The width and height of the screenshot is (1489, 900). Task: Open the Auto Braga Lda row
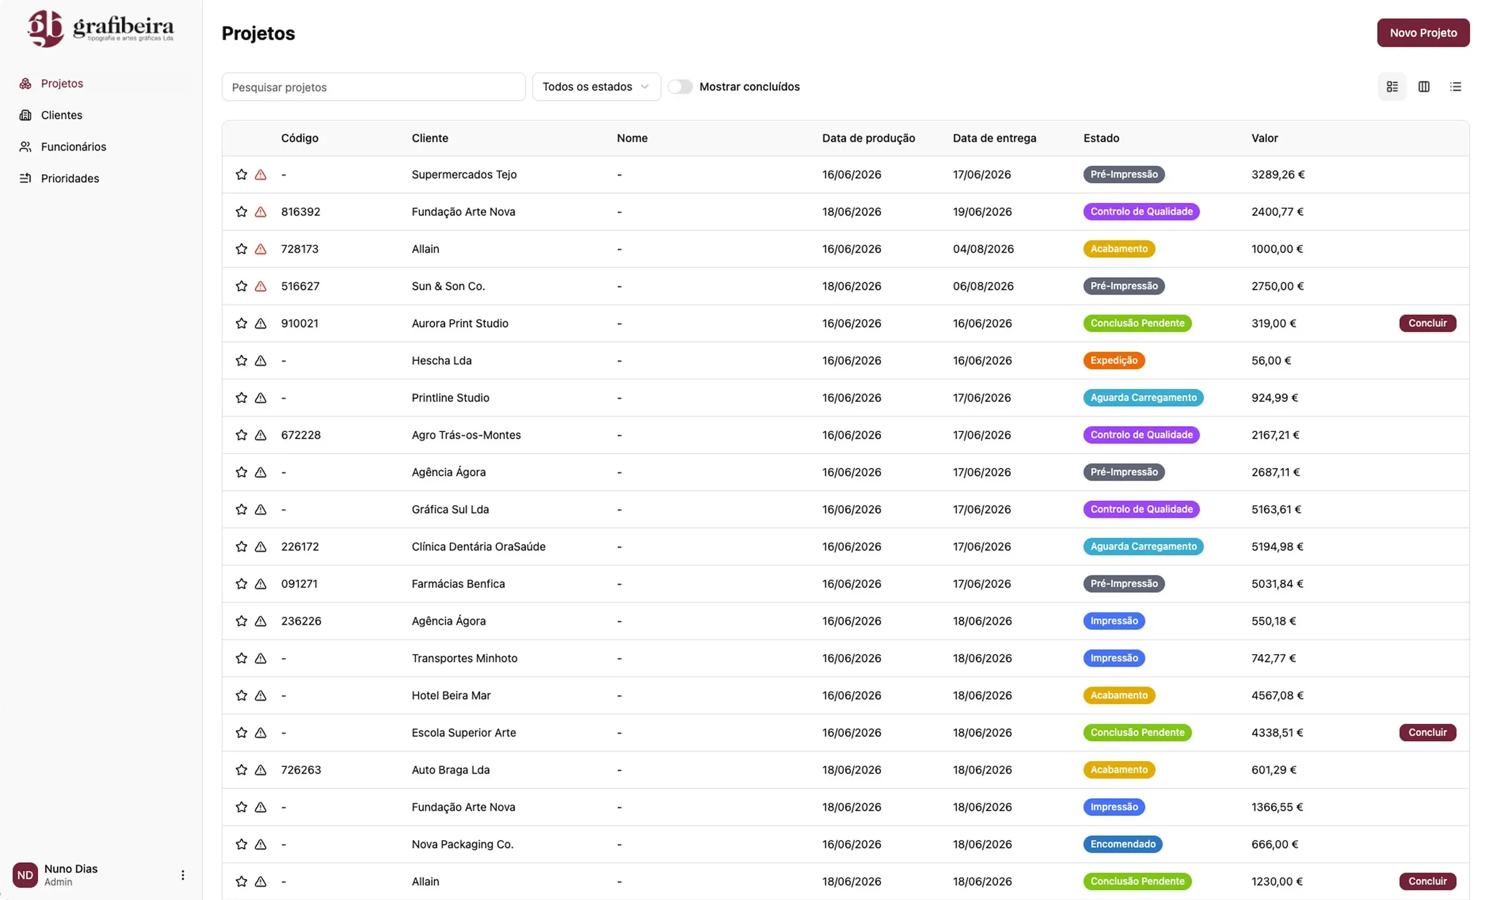click(846, 770)
